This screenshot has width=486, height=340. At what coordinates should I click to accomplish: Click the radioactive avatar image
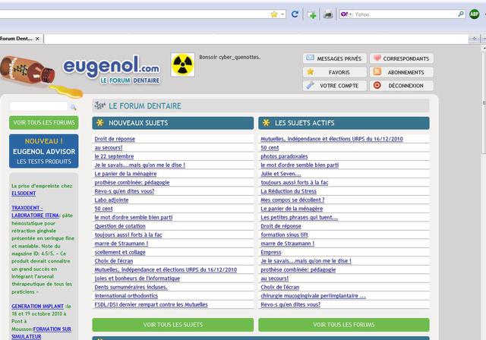[x=182, y=64]
